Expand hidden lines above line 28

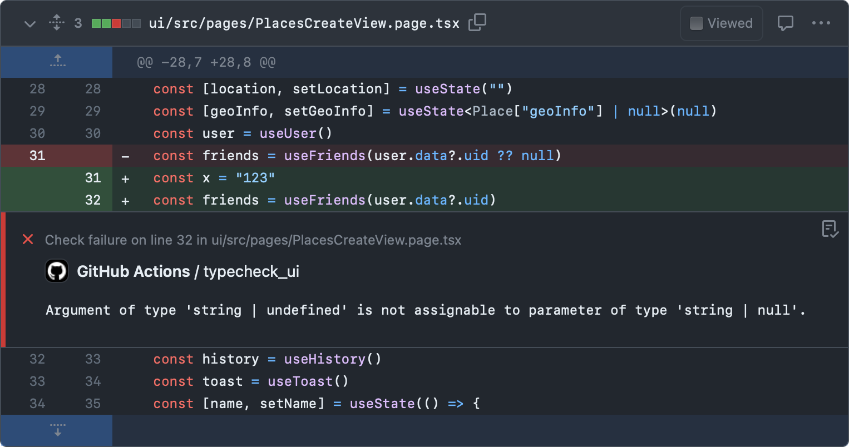click(57, 62)
